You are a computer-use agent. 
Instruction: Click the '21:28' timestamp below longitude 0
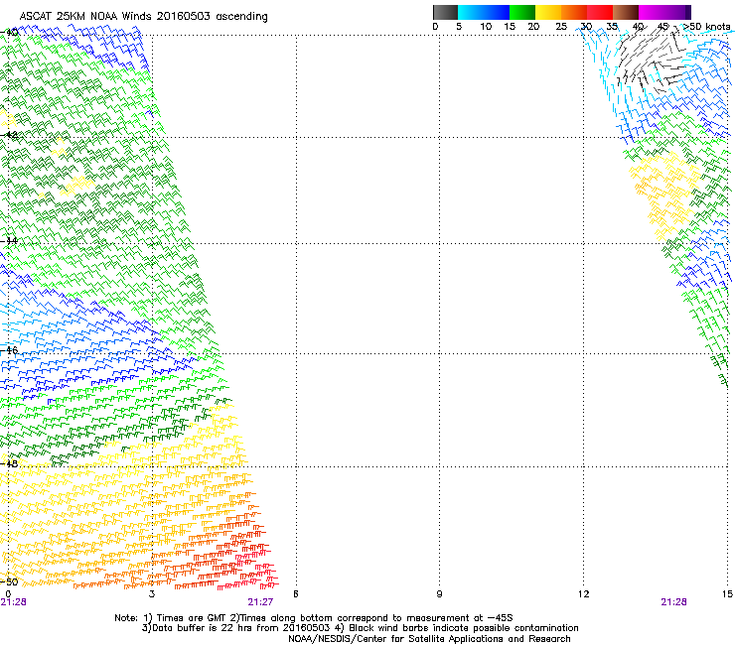click(14, 602)
